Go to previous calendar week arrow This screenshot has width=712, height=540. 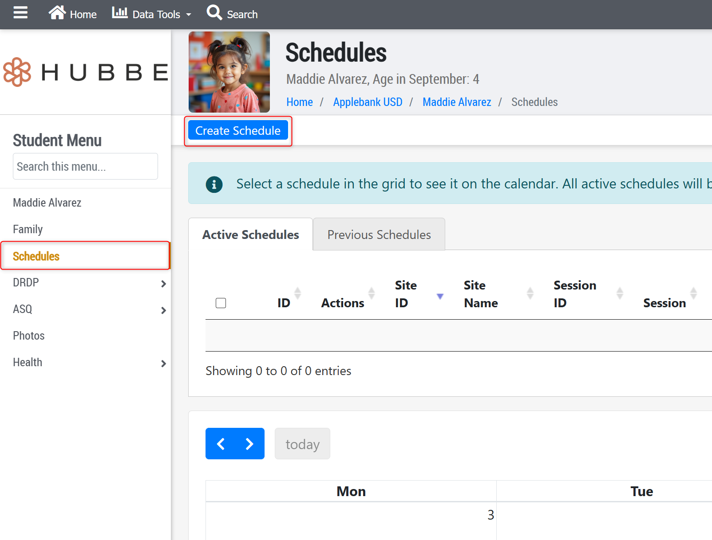(221, 444)
